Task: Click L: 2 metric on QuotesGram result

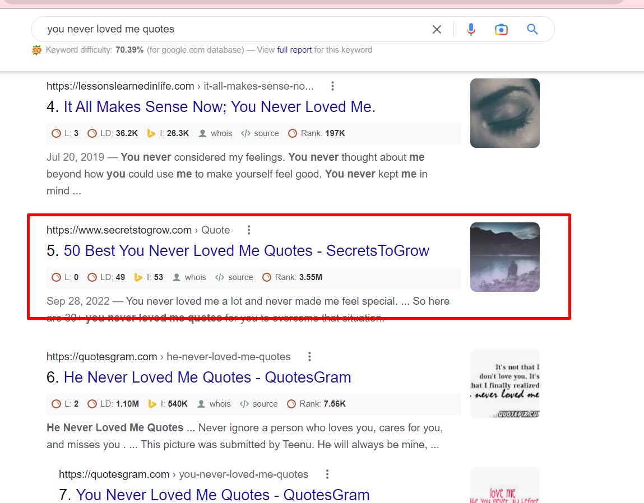Action: click(x=65, y=404)
